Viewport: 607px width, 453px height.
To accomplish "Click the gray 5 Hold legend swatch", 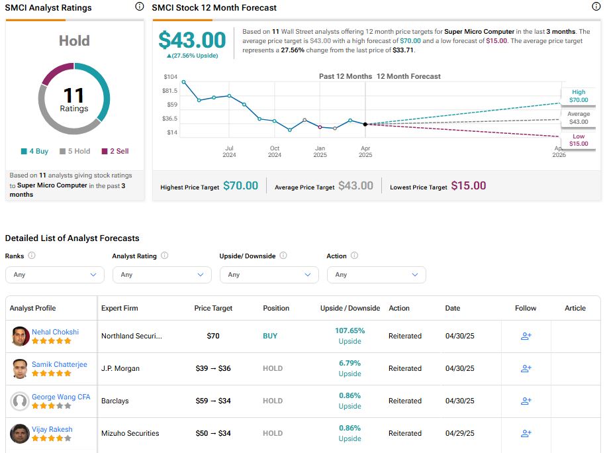I will [63, 152].
